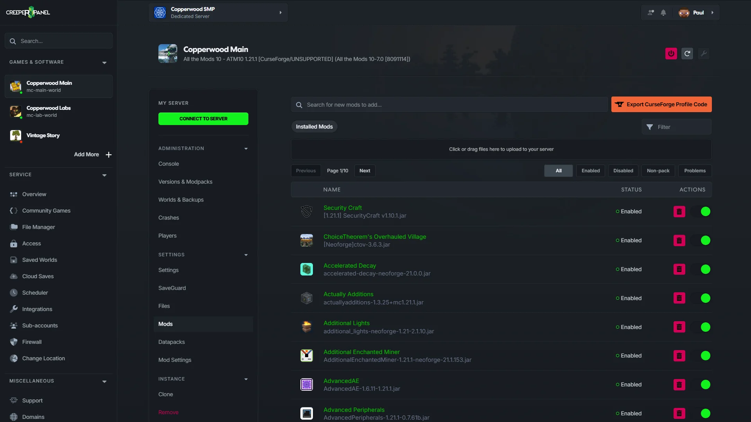Collapse the Games & Software section

tap(104, 63)
